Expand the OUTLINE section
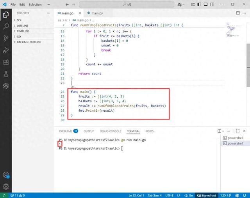Viewport: 250px width, 198px height. [33, 26]
